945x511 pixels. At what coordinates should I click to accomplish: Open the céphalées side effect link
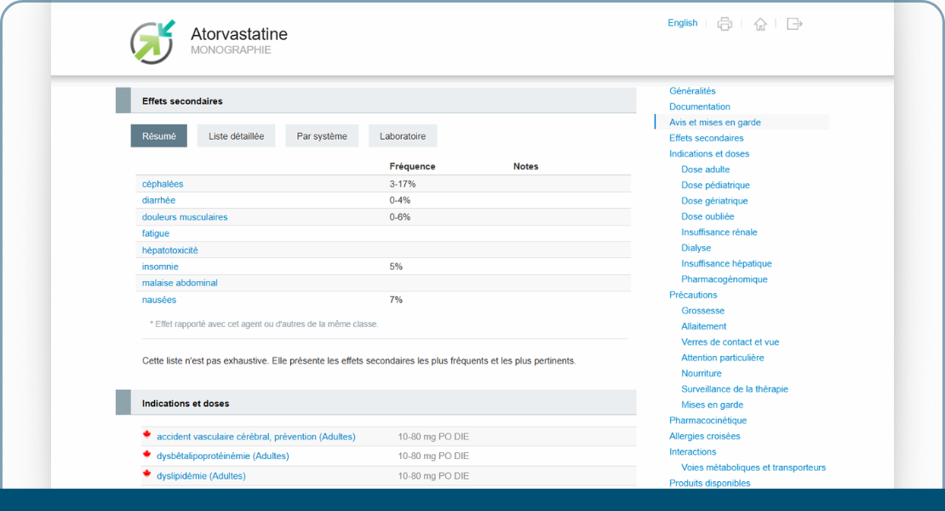(x=163, y=184)
